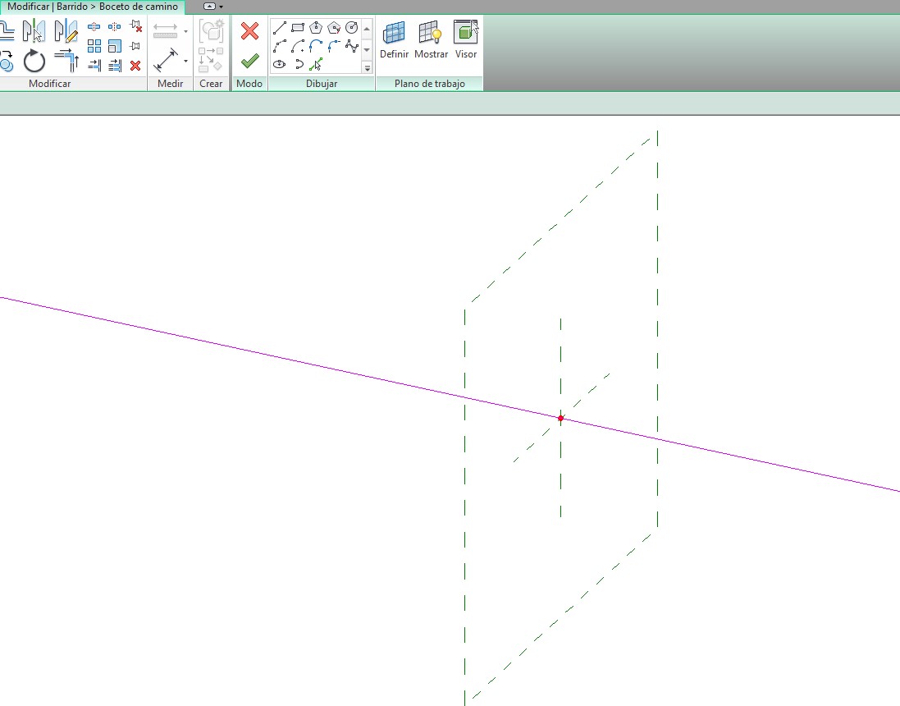The width and height of the screenshot is (900, 706).
Task: Select the Tangent End Arc tool
Action: 316,46
